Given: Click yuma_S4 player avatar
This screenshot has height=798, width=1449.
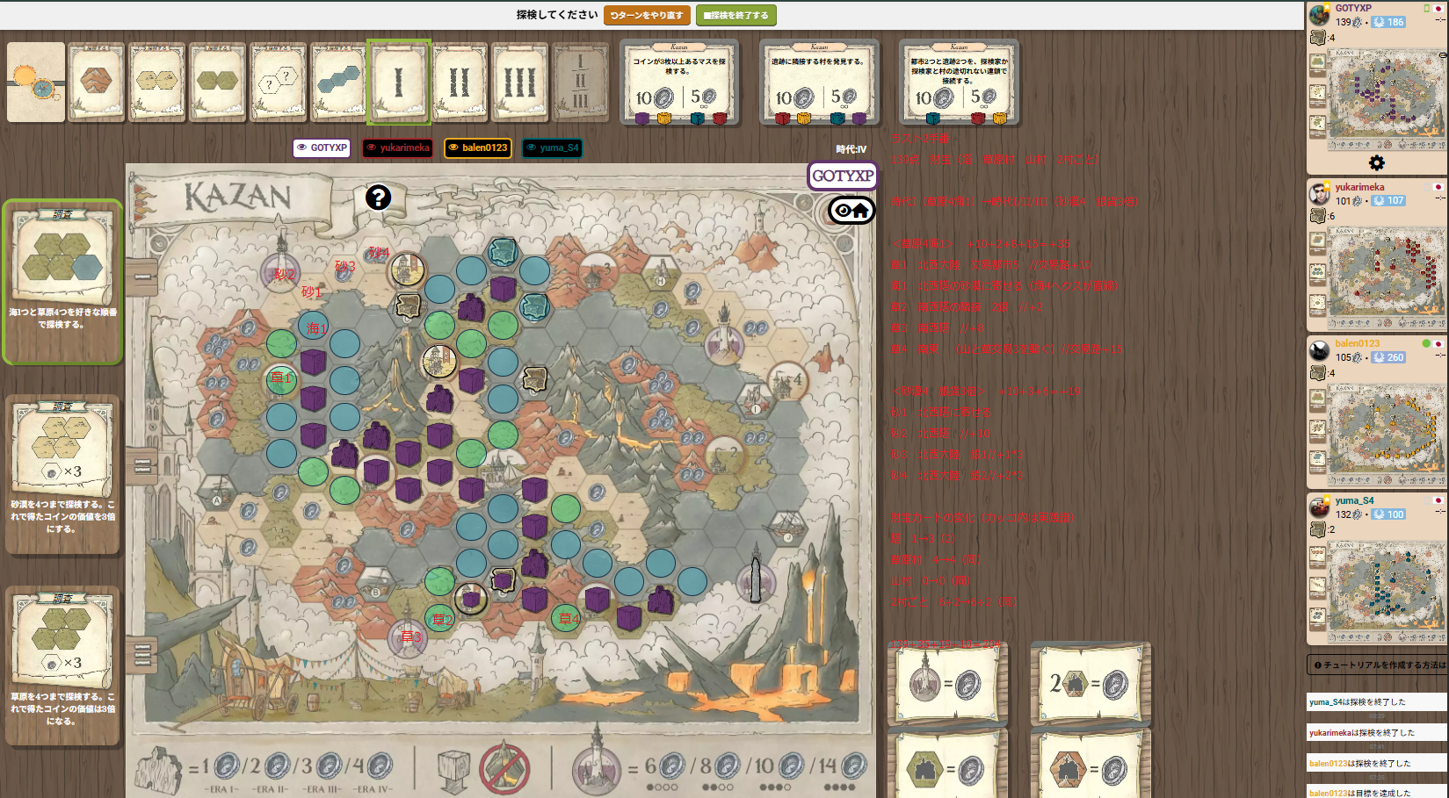Looking at the screenshot, I should point(1320,507).
